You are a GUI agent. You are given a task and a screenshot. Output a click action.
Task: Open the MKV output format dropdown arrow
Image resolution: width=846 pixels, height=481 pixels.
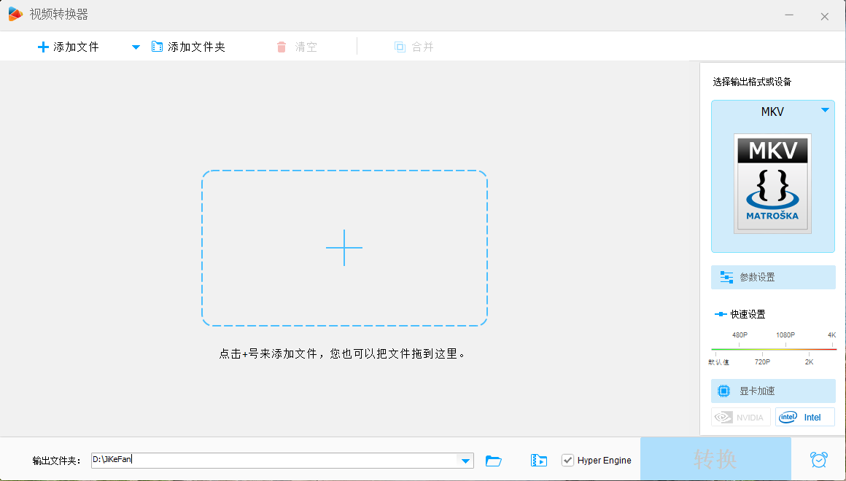[x=825, y=111]
